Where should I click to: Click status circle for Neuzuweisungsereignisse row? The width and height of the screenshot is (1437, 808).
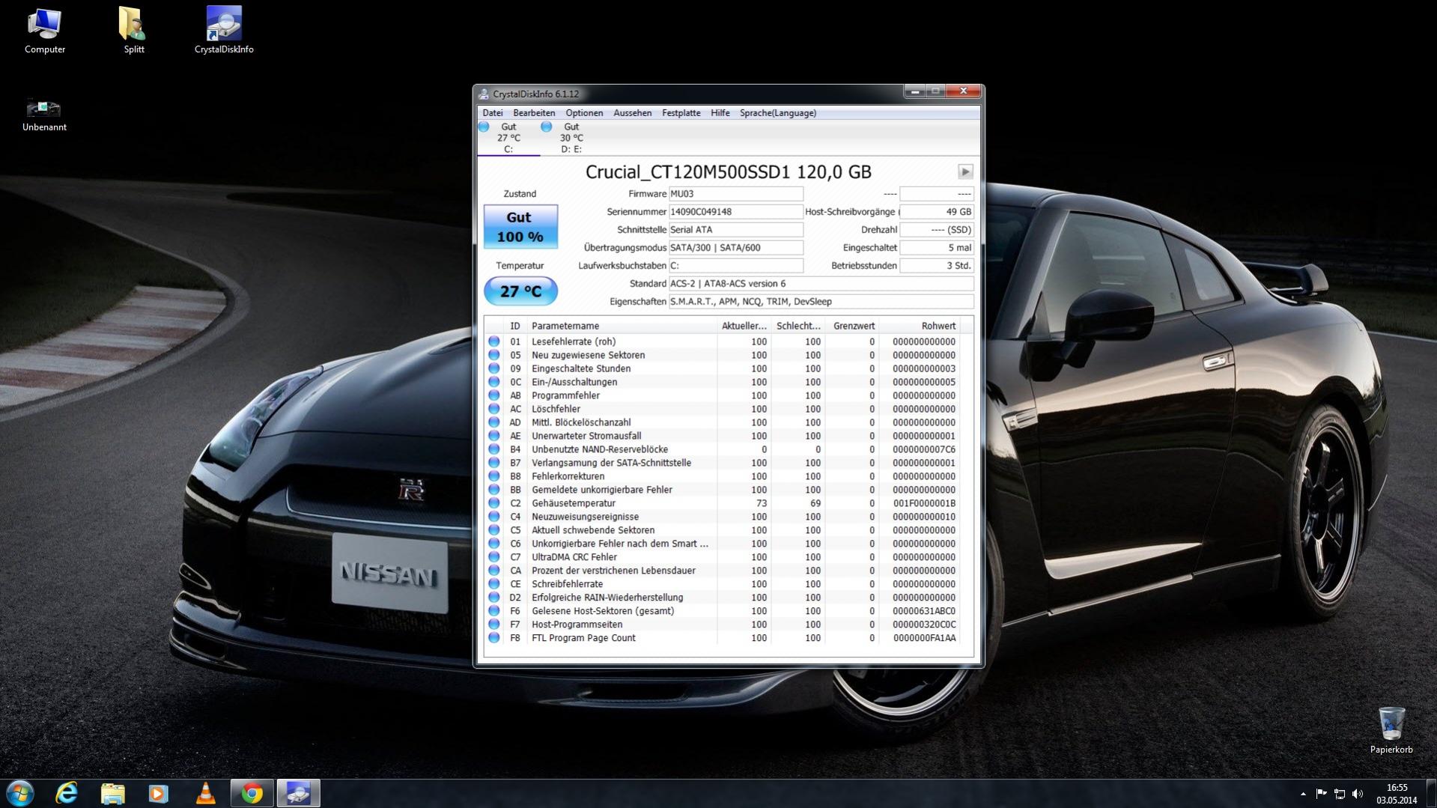(494, 517)
